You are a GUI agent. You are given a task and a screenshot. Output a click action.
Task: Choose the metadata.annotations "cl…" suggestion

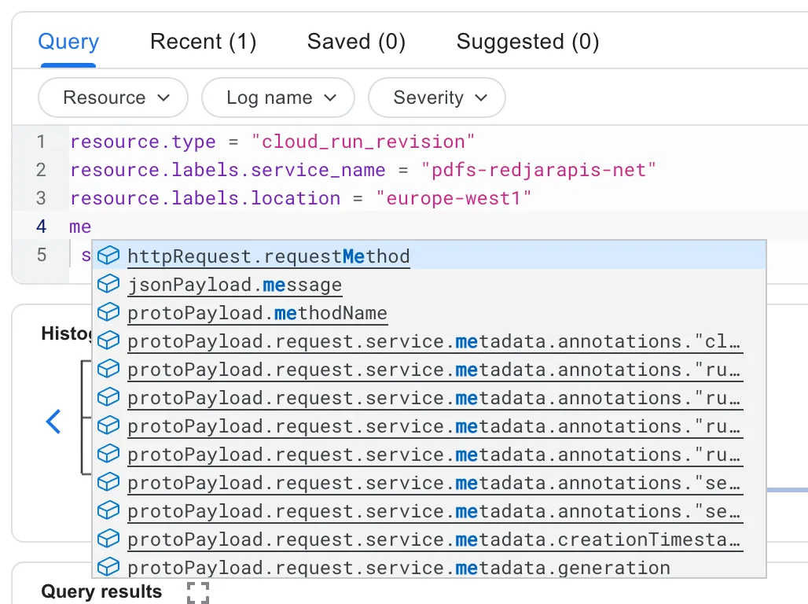point(428,341)
